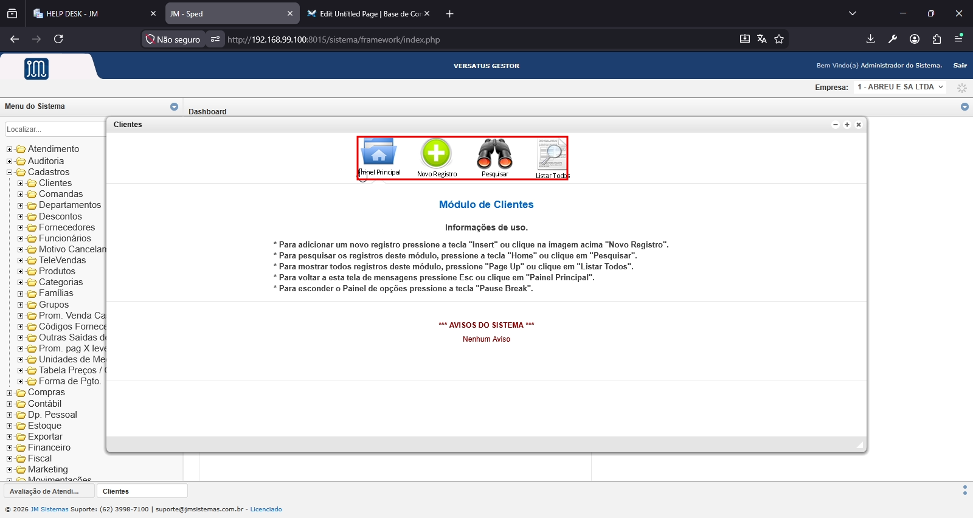The width and height of the screenshot is (973, 518).
Task: Open the Avaliação de Atendi... bottom tab
Action: point(49,491)
